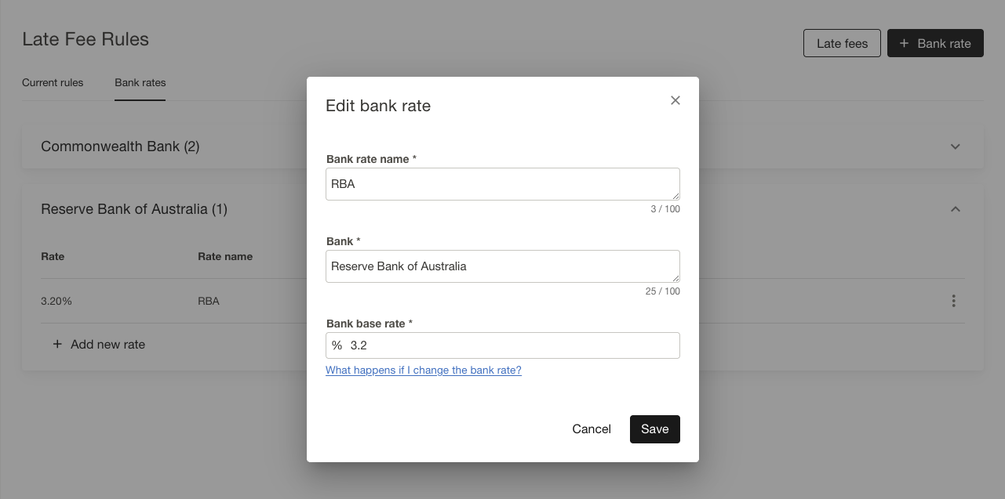The image size is (1005, 499).
Task: Click the plus icon beside Add new rate
Action: pyautogui.click(x=57, y=344)
